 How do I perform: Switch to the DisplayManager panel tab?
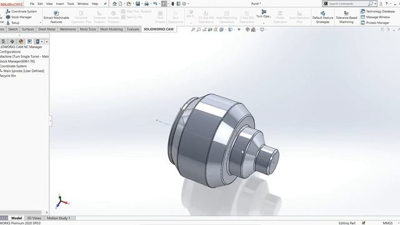pyautogui.click(x=21, y=42)
